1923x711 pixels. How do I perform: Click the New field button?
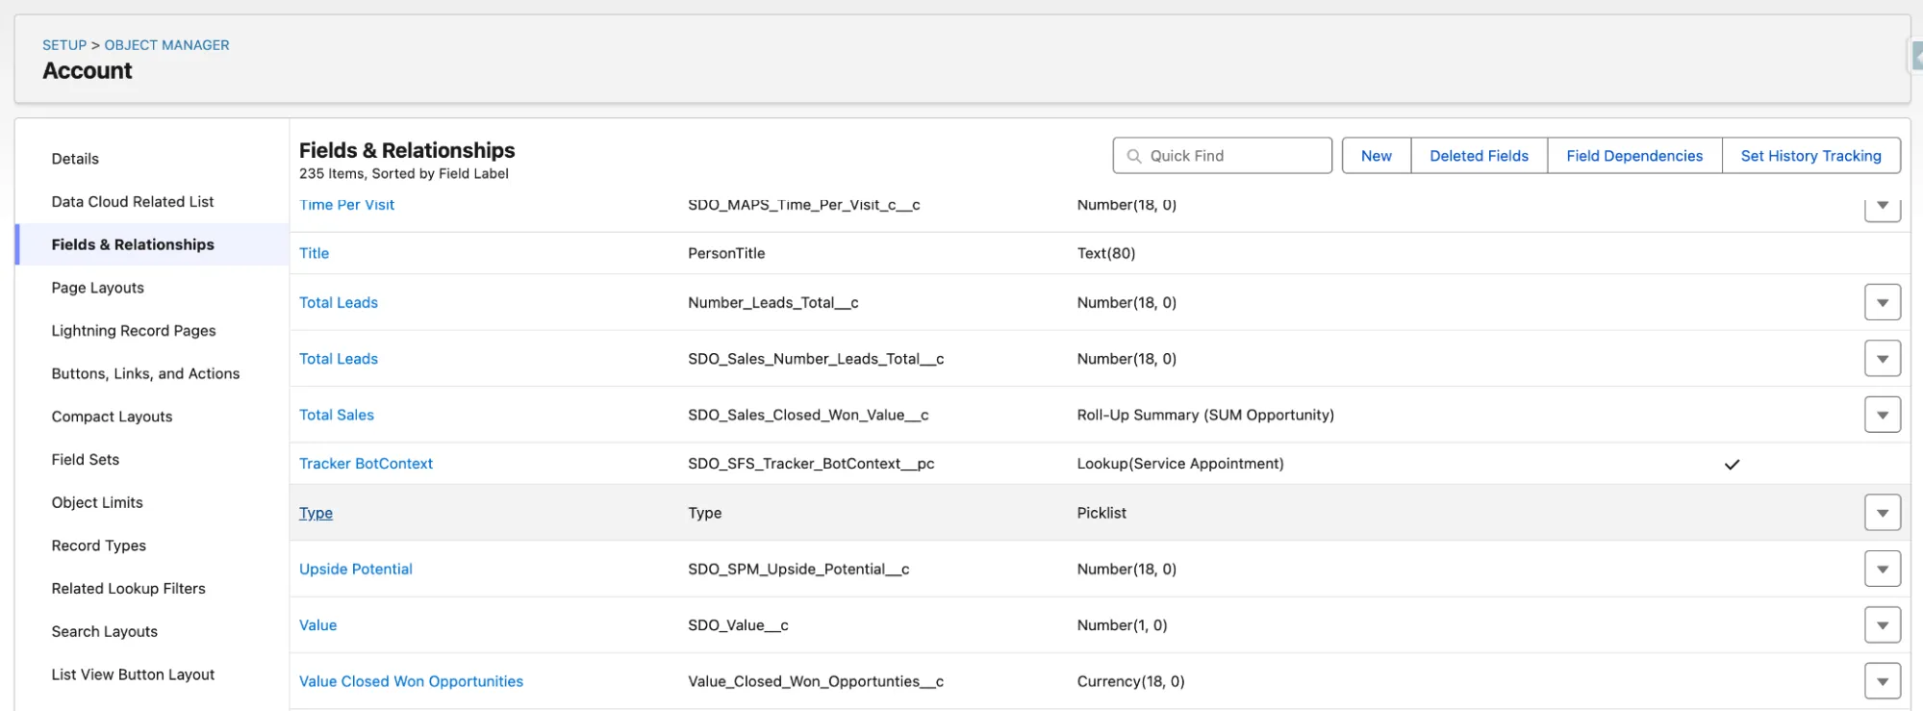click(x=1376, y=156)
